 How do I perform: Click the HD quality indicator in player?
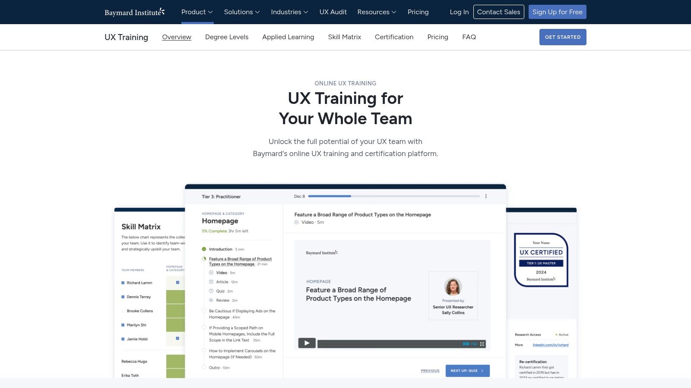(x=474, y=344)
